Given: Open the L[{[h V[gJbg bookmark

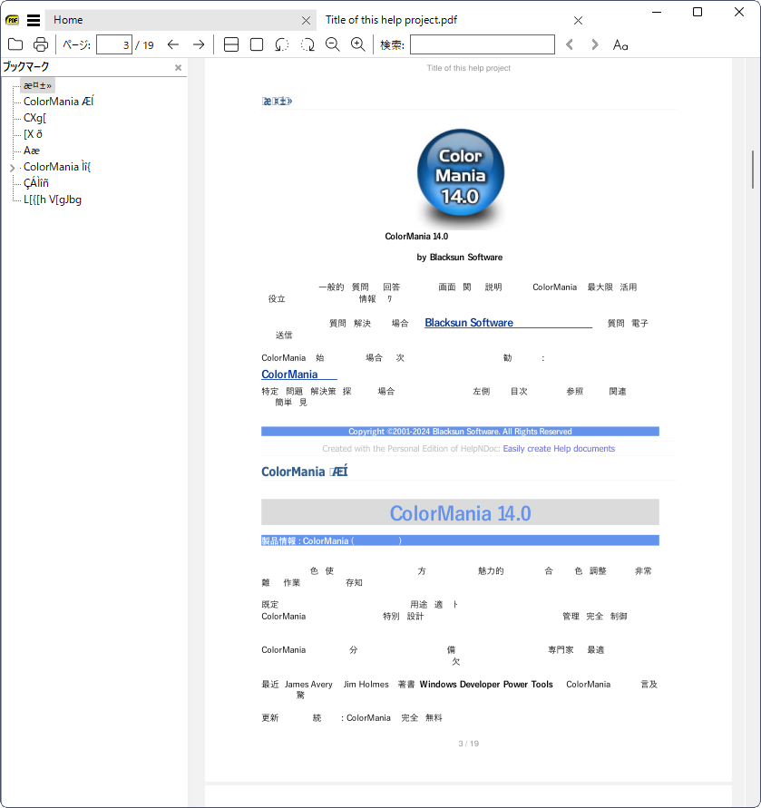Looking at the screenshot, I should 53,200.
